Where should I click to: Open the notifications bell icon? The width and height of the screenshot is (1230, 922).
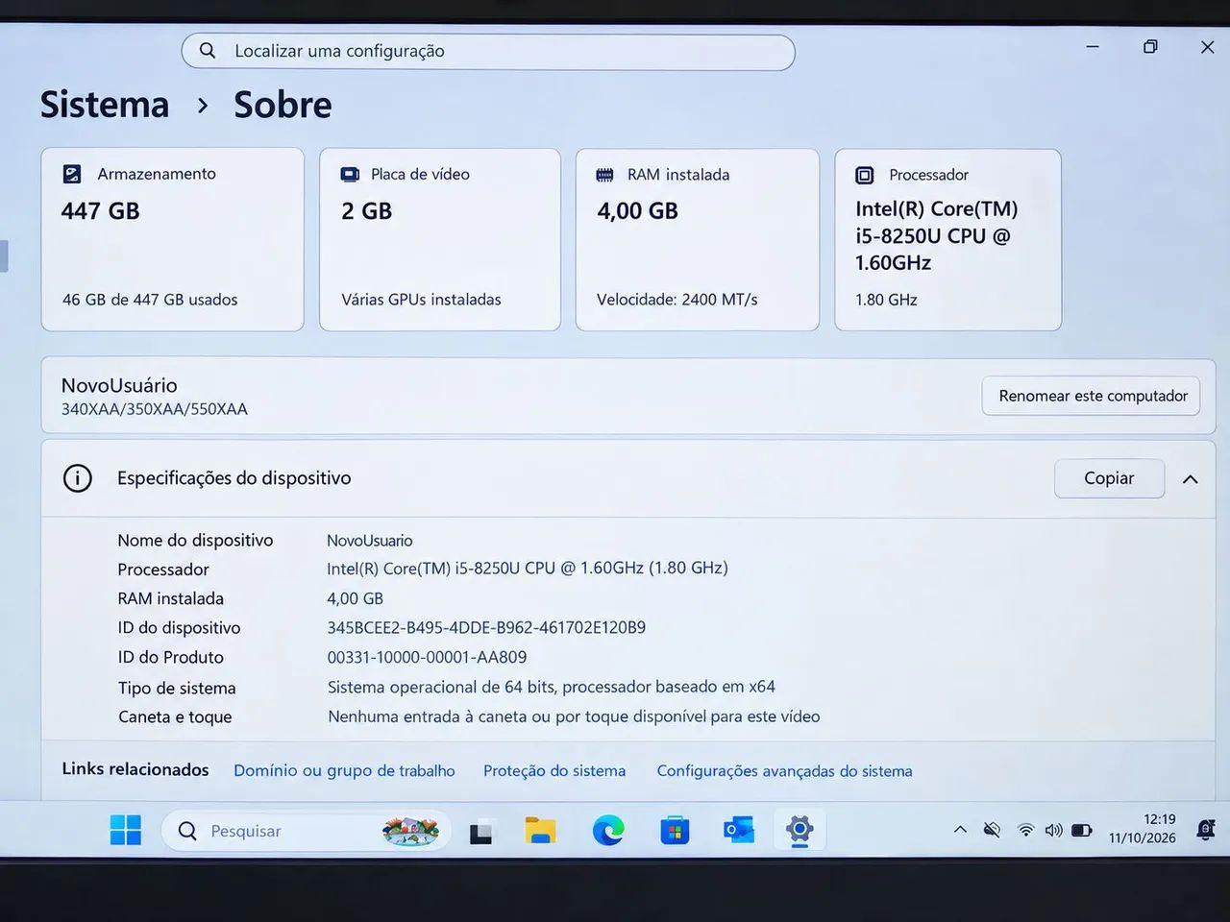click(1206, 829)
